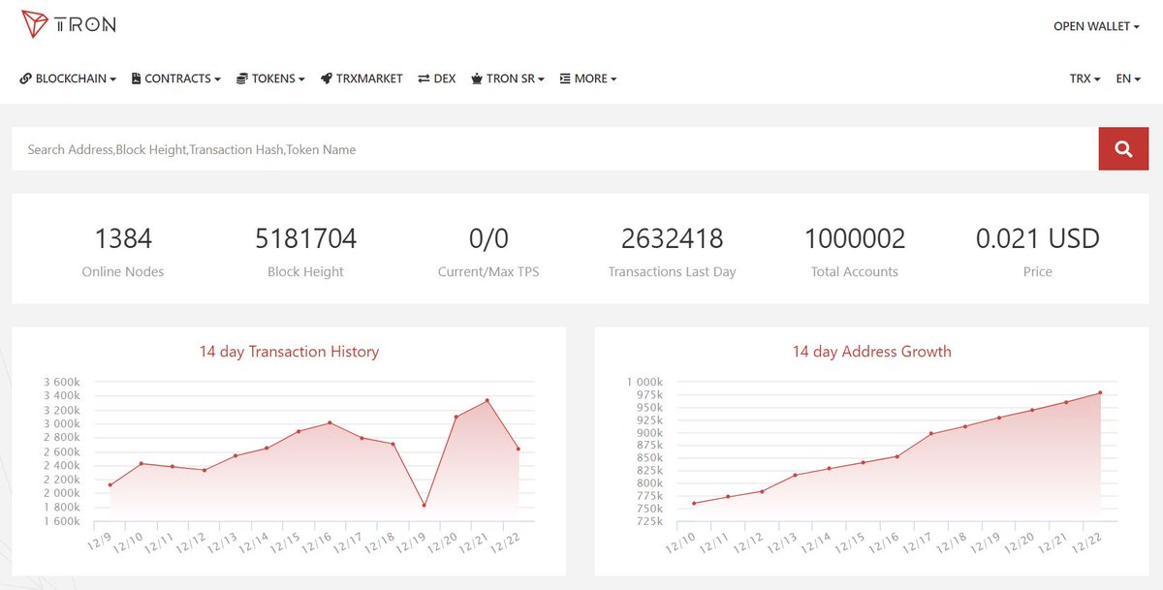The image size is (1163, 590).
Task: Click the 12/22 last point on the address growth chart
Action: pos(1101,392)
